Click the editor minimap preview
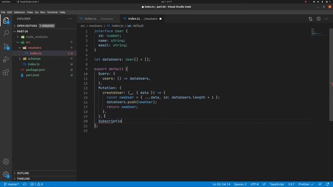333x187 pixels. 319,32
